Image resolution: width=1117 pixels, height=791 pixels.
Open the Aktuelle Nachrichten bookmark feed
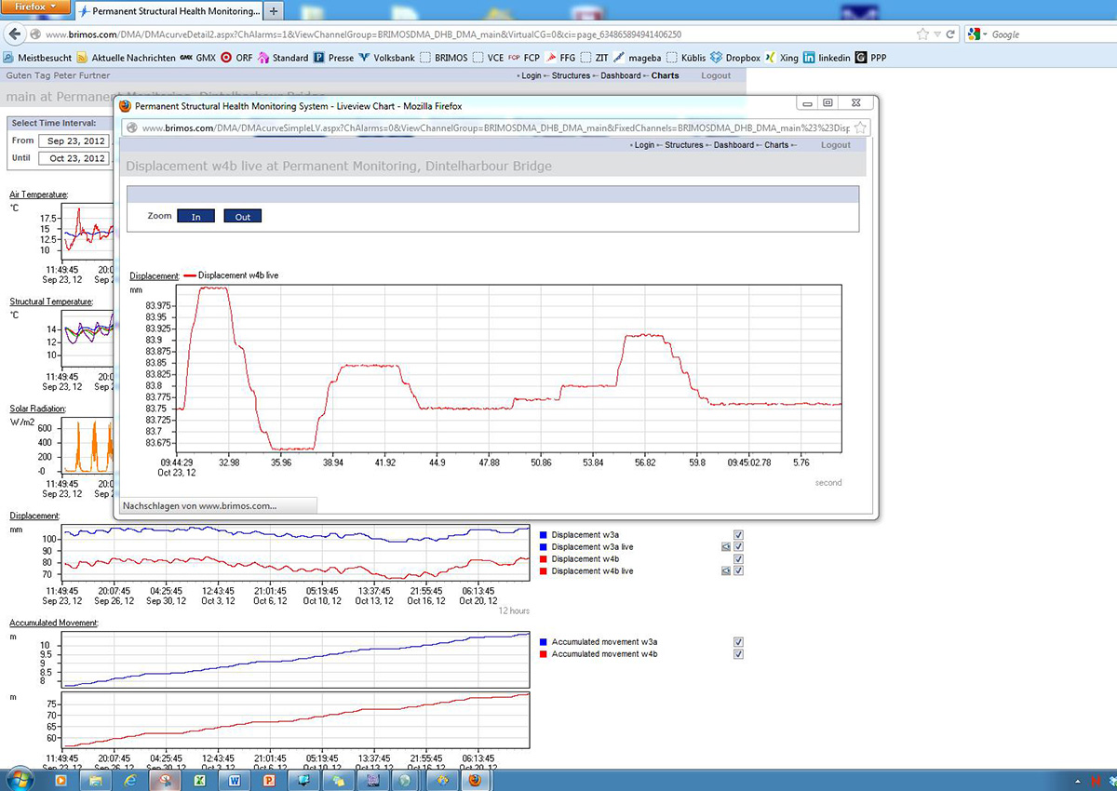tap(126, 58)
